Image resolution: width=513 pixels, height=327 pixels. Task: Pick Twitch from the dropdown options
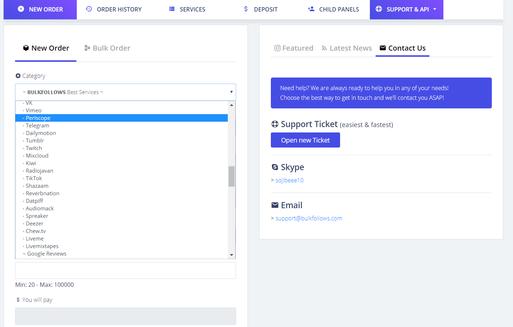[34, 148]
